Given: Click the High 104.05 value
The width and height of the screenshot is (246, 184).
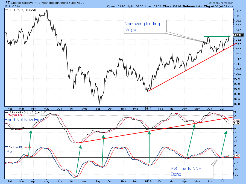Looking at the screenshot, I should click(135, 7).
